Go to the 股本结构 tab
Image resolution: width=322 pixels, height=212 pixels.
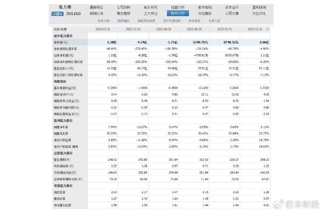tap(205, 7)
